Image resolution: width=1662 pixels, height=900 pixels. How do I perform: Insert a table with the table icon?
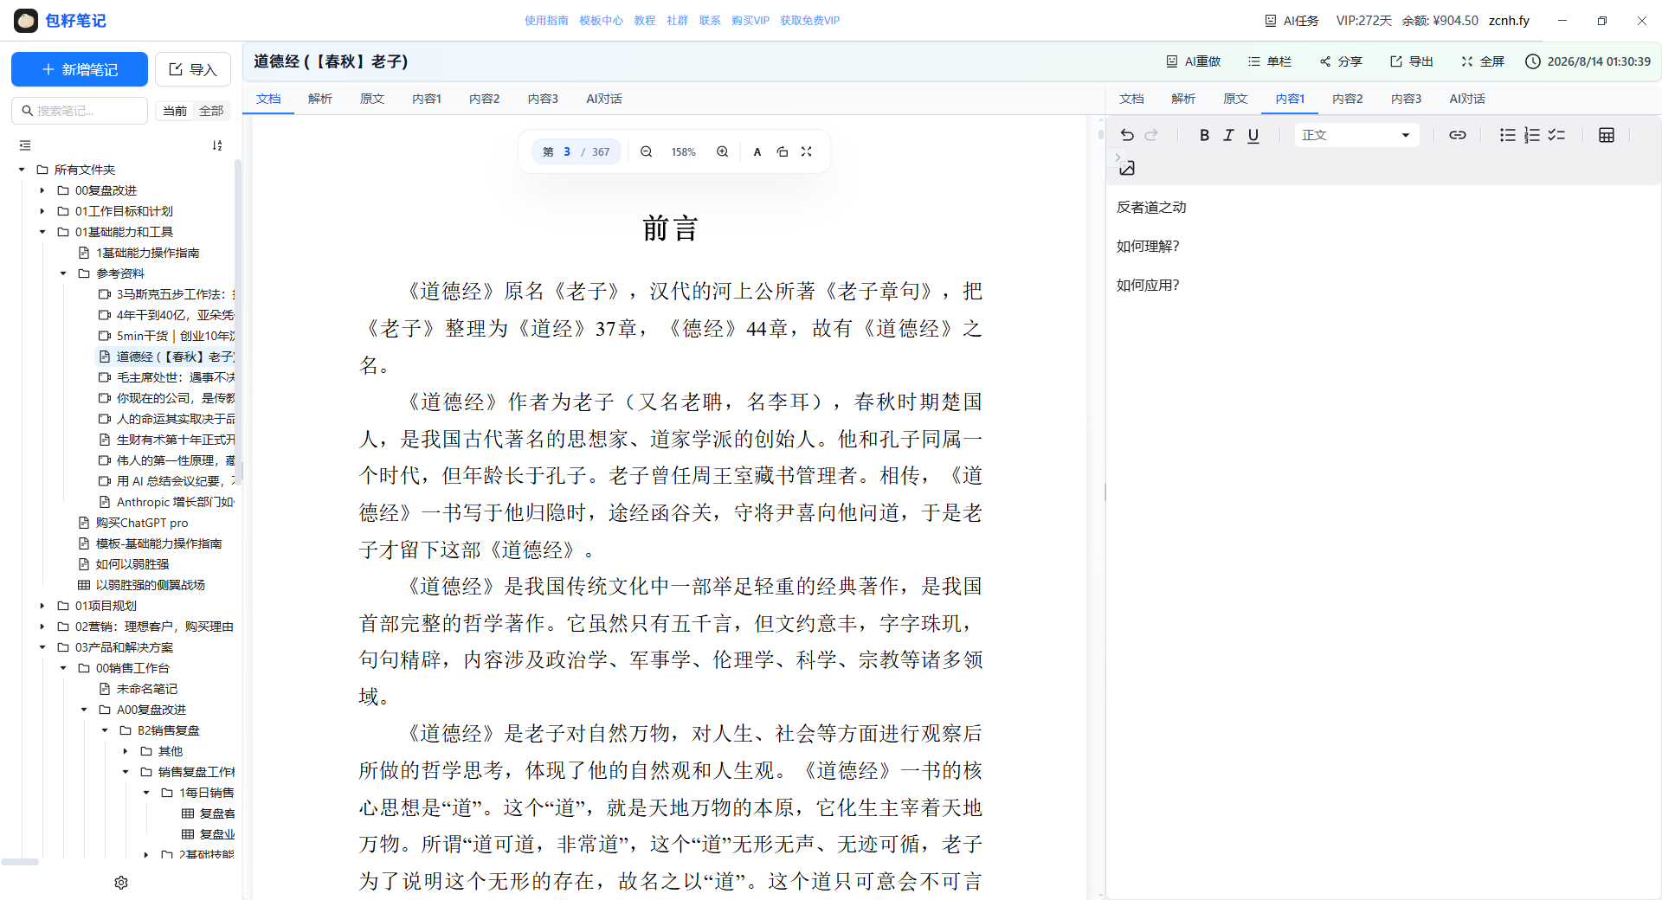point(1607,135)
